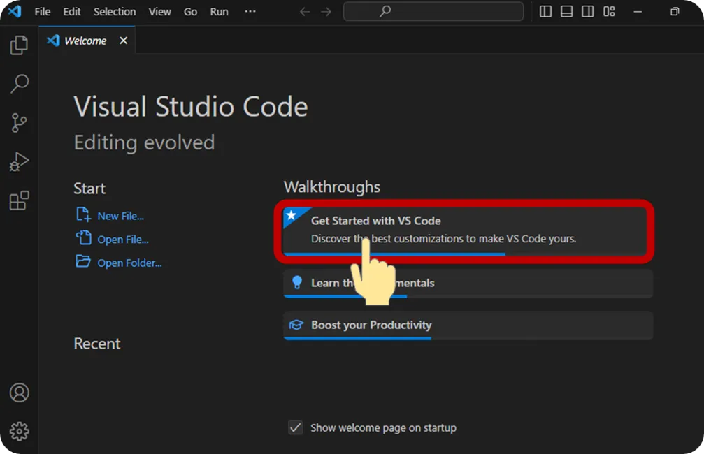Uncheck Show welcome page on startup
This screenshot has width=704, height=454.
click(x=296, y=427)
